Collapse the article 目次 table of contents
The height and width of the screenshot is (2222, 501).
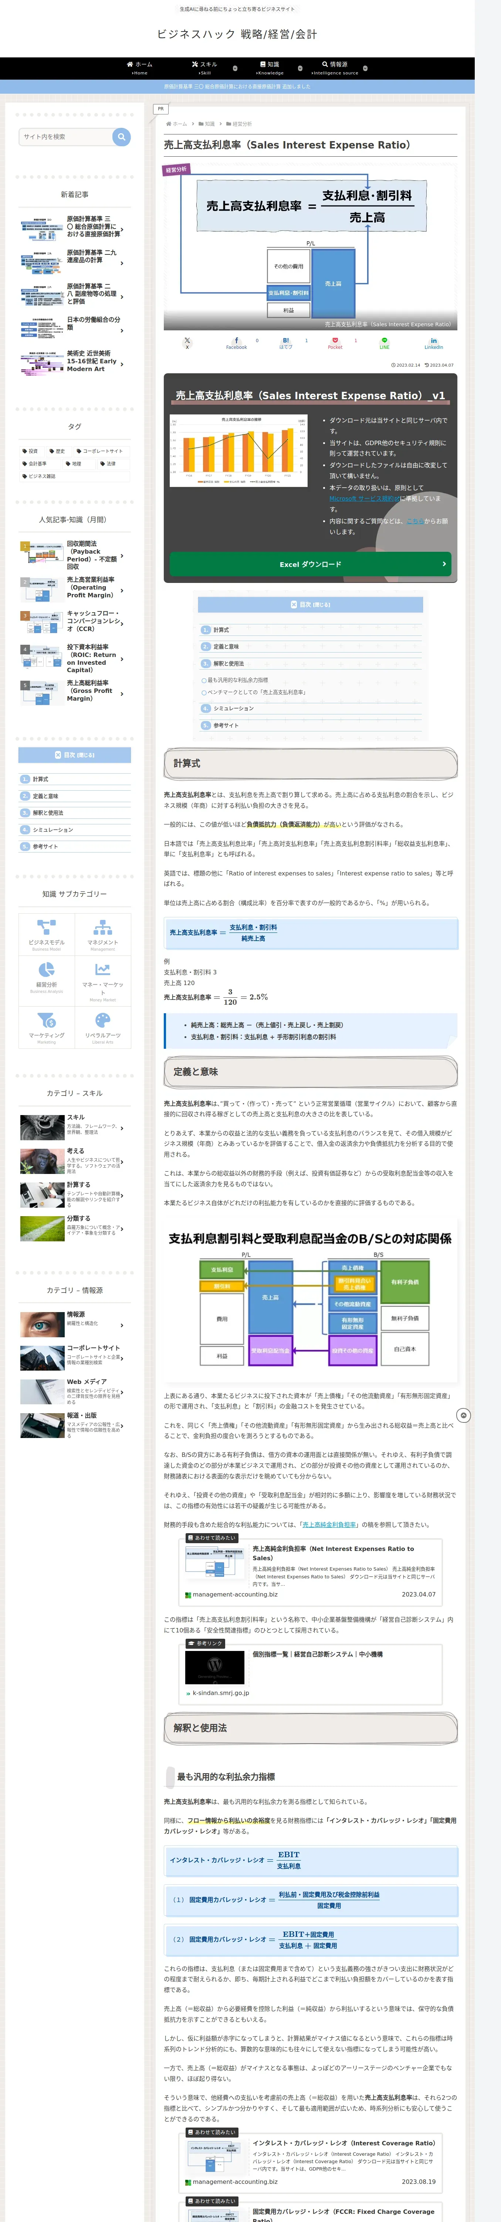310,605
